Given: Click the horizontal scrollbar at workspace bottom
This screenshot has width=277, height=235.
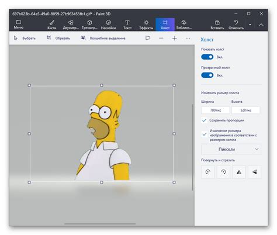Looking at the screenshot, I should pyautogui.click(x=100, y=224).
